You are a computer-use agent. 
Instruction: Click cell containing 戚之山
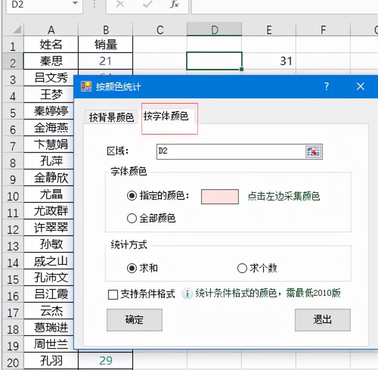49,261
